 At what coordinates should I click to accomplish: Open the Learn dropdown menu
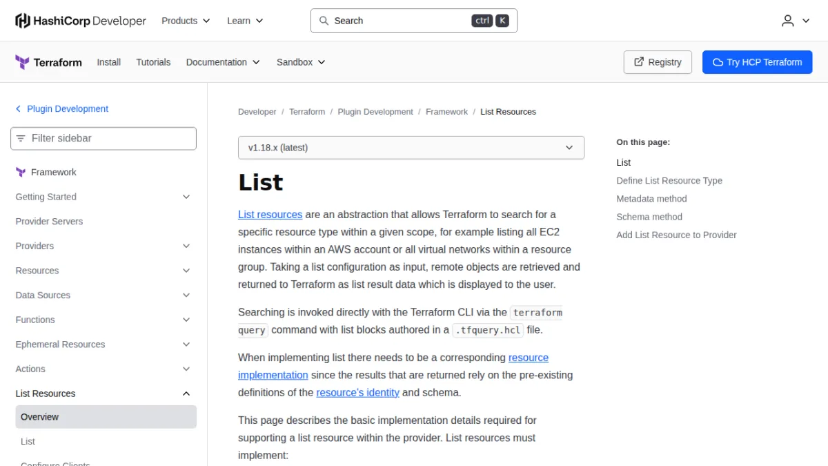pyautogui.click(x=245, y=21)
